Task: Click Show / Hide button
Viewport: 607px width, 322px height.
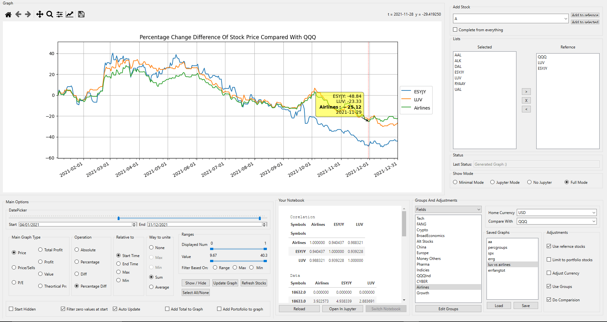Action: click(x=196, y=283)
